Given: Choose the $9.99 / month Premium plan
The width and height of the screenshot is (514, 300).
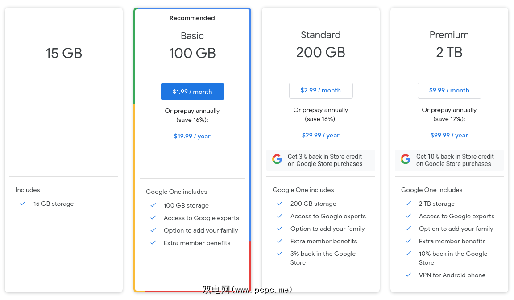Looking at the screenshot, I should [x=449, y=90].
